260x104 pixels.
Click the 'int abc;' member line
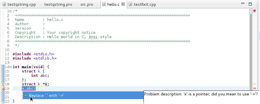[40, 75]
